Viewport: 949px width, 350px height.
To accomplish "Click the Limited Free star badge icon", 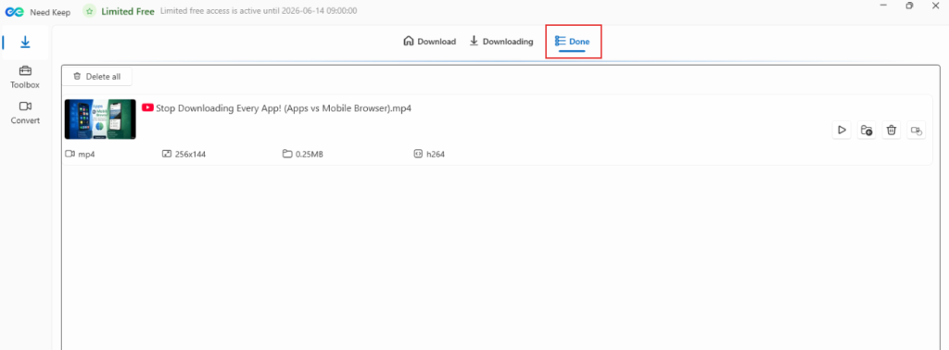I will [x=90, y=11].
